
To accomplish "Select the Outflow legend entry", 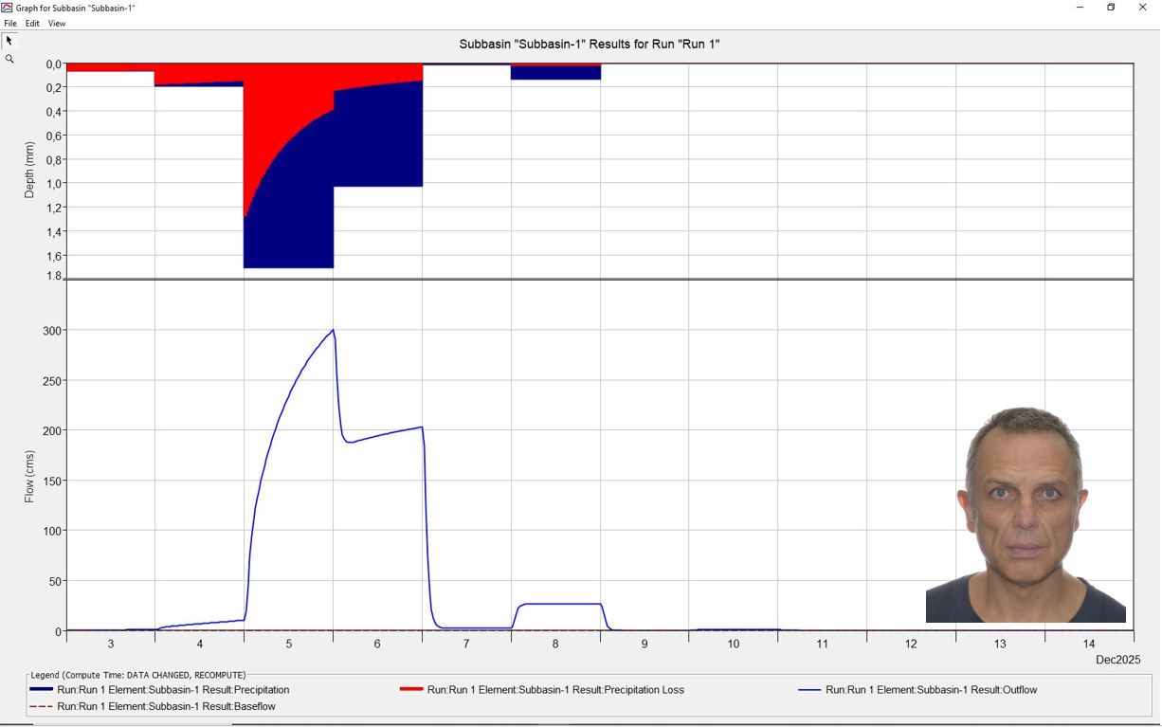I will [931, 690].
